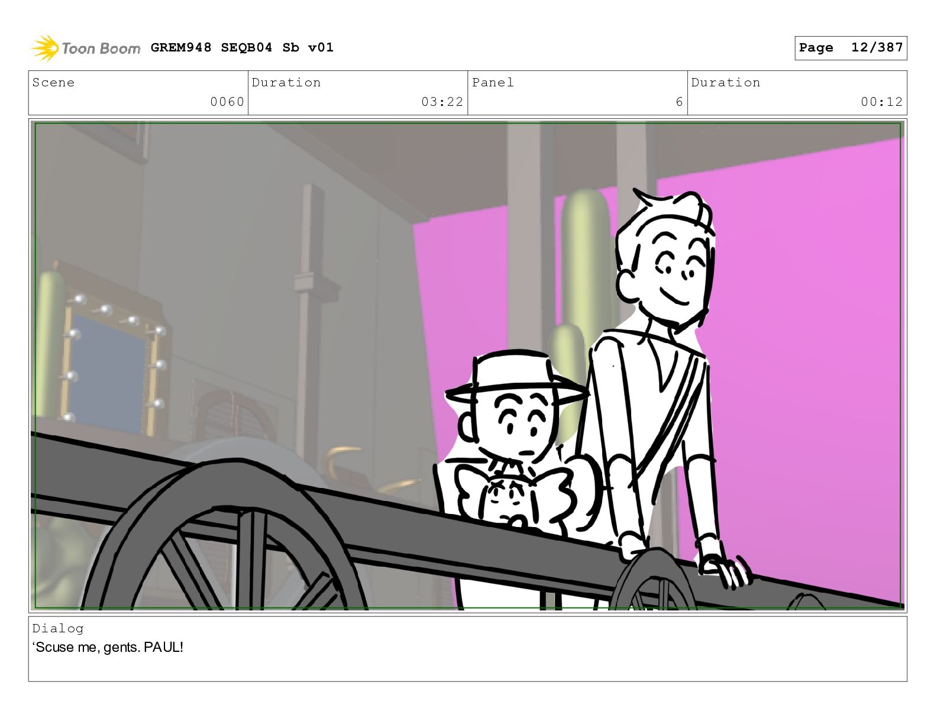Select the dialog line 'Scuse me, gents. PAUL!

coord(108,647)
